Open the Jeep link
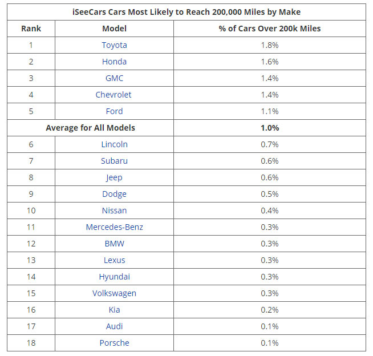The width and height of the screenshot is (373, 356). (x=114, y=177)
